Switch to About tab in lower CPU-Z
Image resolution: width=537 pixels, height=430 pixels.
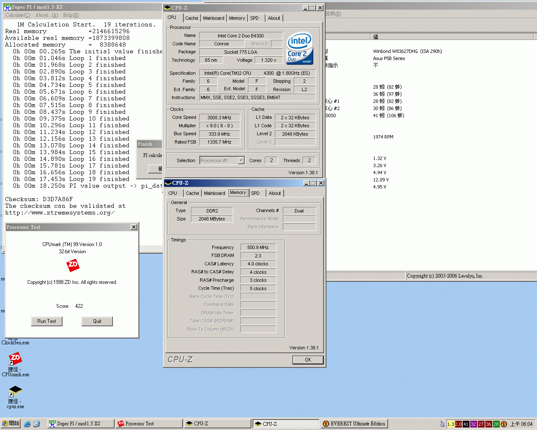pyautogui.click(x=275, y=193)
